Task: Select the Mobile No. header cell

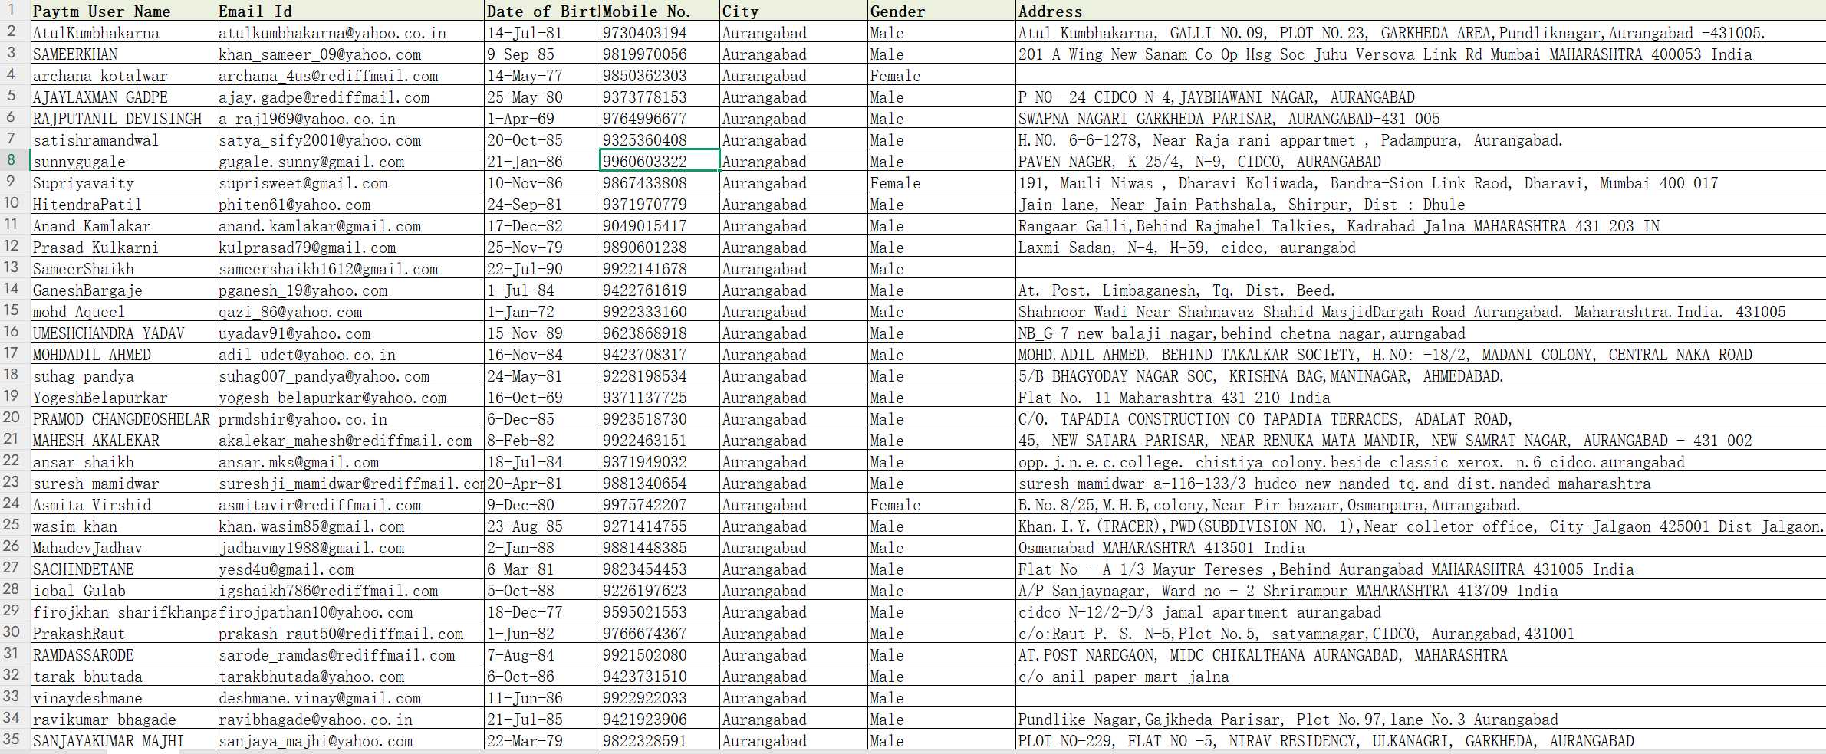Action: pyautogui.click(x=659, y=11)
